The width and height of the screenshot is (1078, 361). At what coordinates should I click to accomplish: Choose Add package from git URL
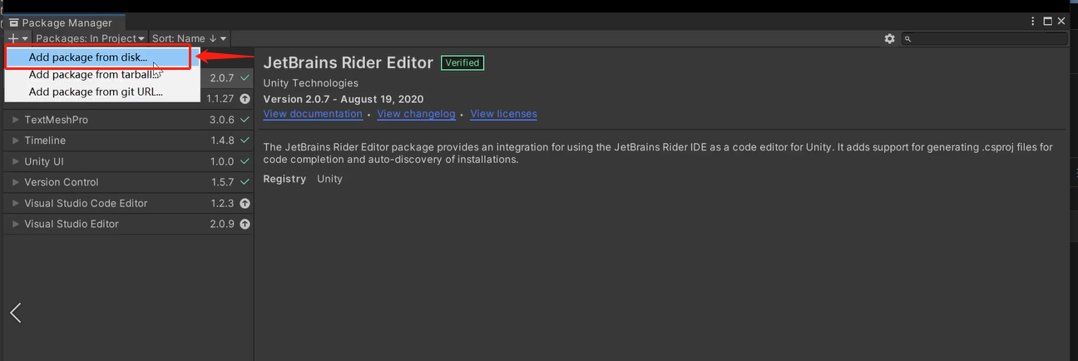pyautogui.click(x=101, y=91)
